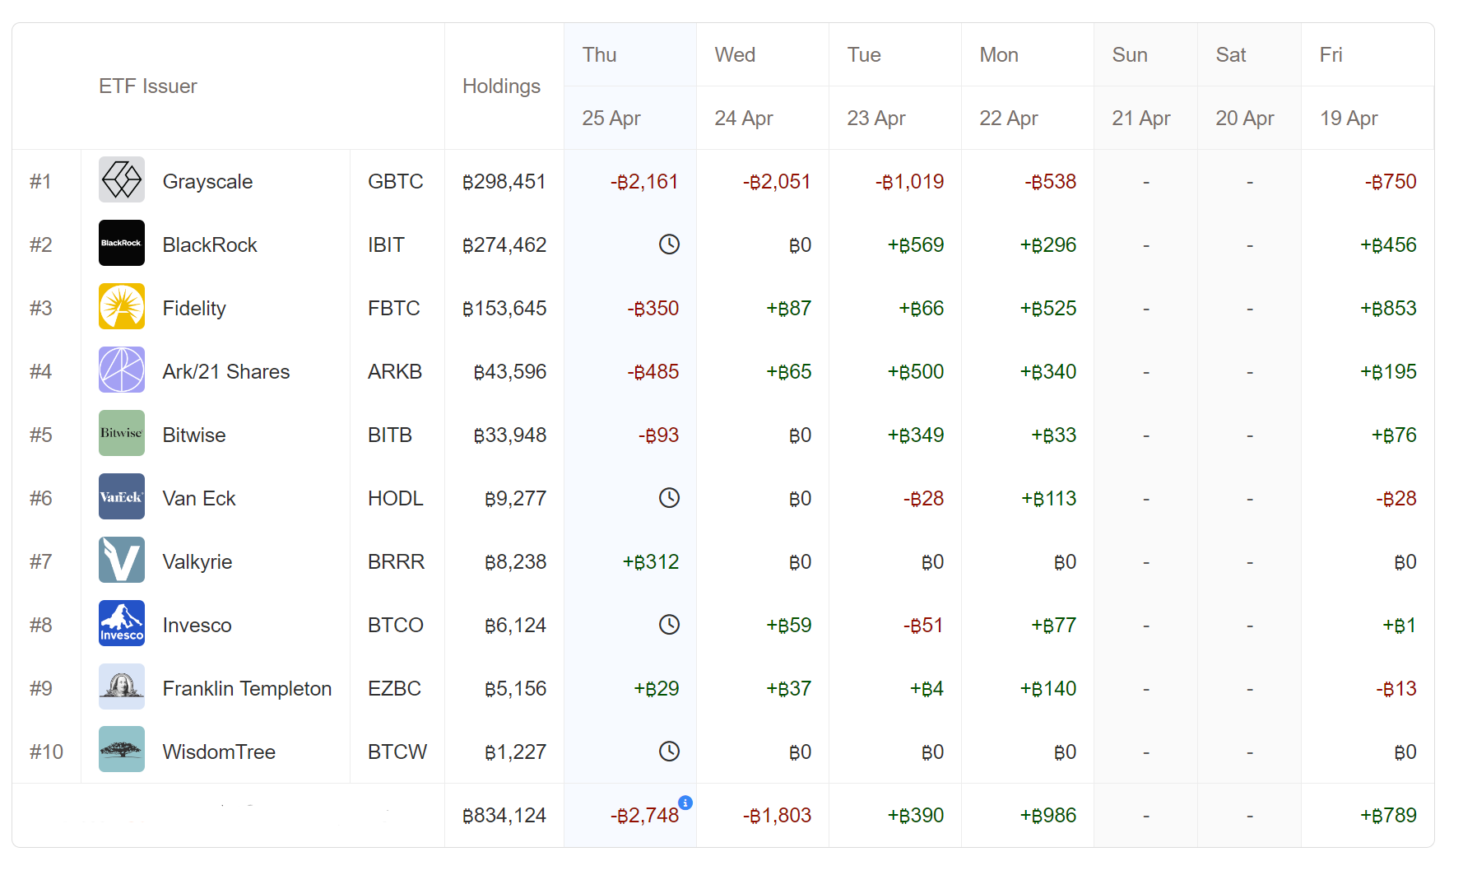
Task: Click the Ark/21 Shares logo icon
Action: coord(122,370)
